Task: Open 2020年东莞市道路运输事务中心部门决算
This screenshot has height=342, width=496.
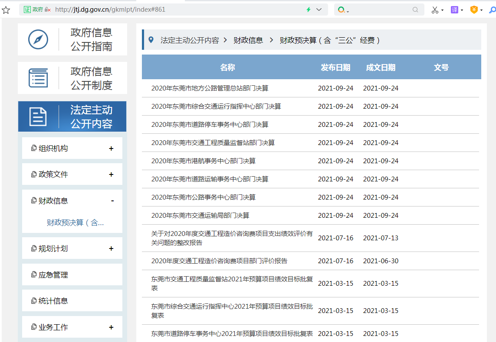Action: 210,179
